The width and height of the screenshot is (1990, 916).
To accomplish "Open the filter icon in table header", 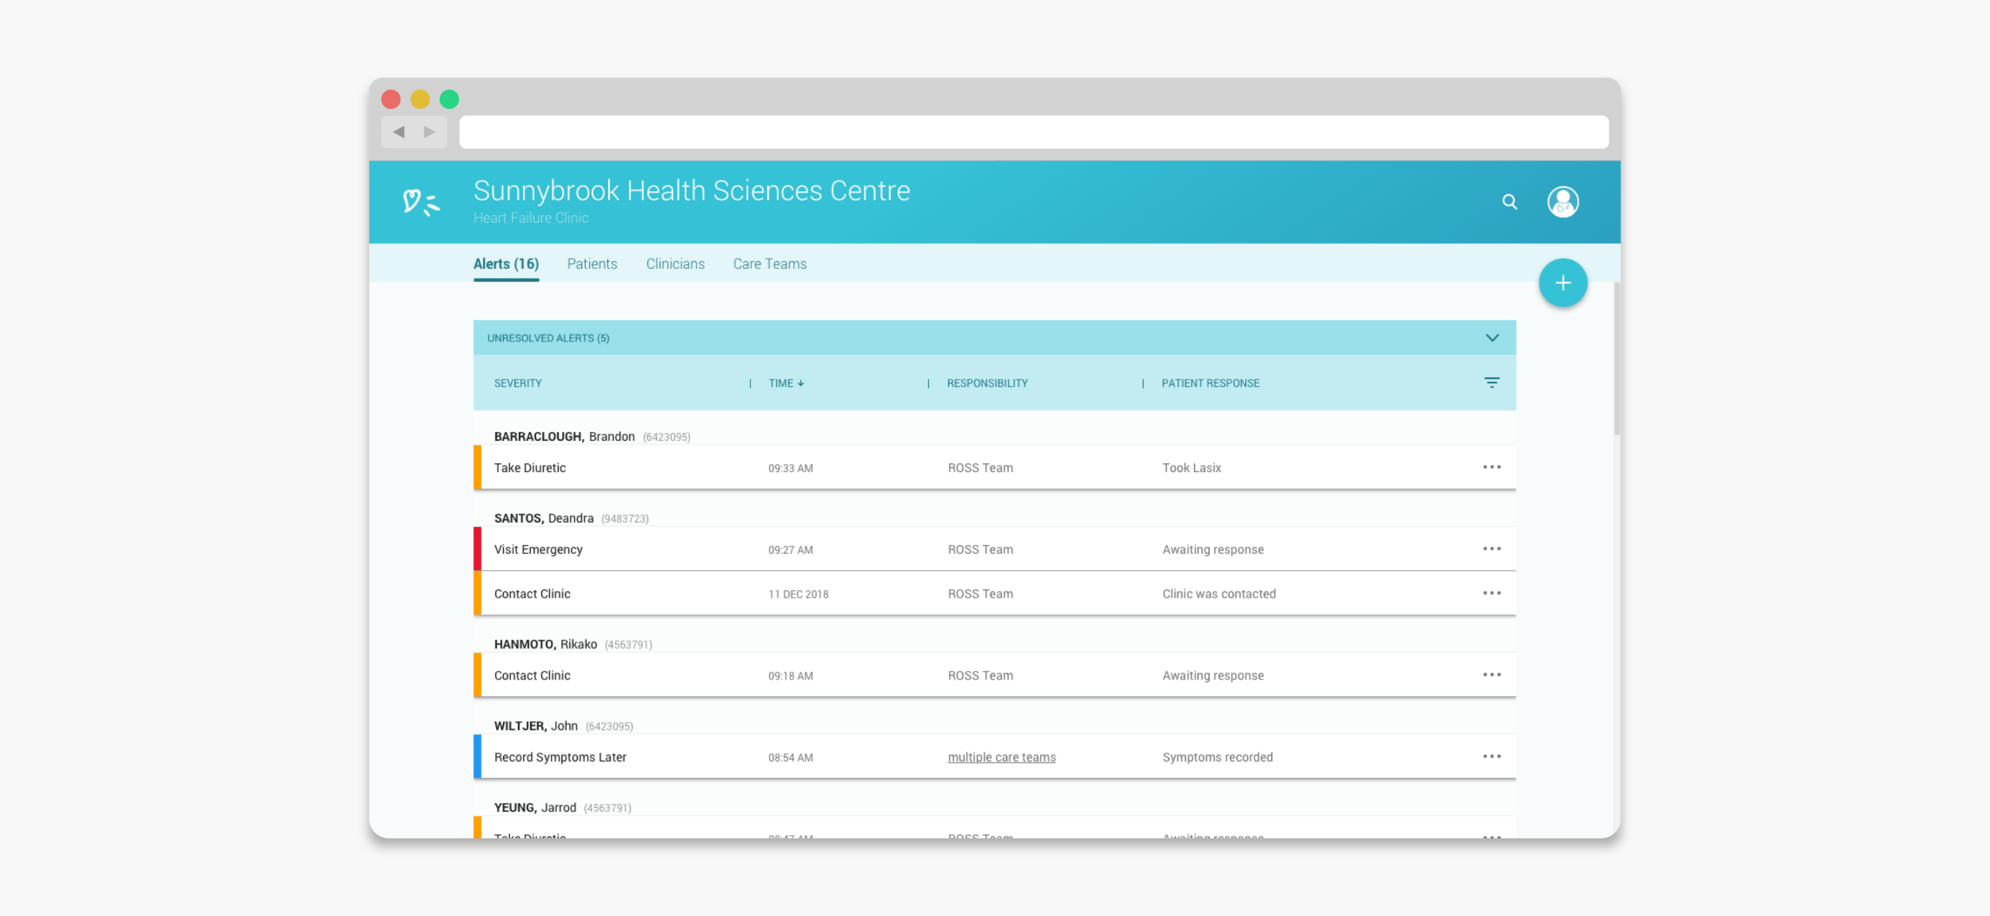I will pyautogui.click(x=1492, y=383).
